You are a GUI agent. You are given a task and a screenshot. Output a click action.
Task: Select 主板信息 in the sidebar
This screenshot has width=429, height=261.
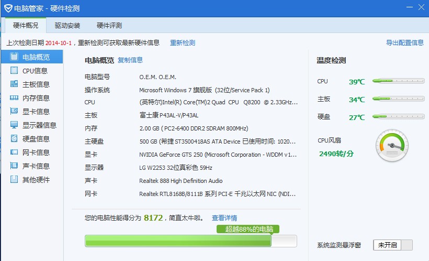[x=32, y=84]
